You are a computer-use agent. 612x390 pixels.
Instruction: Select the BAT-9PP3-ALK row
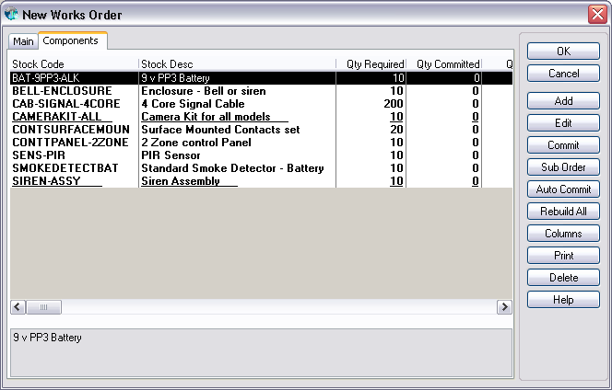click(261, 78)
